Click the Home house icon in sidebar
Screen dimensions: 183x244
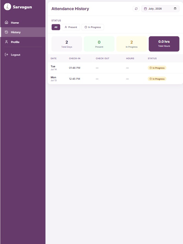6,23
